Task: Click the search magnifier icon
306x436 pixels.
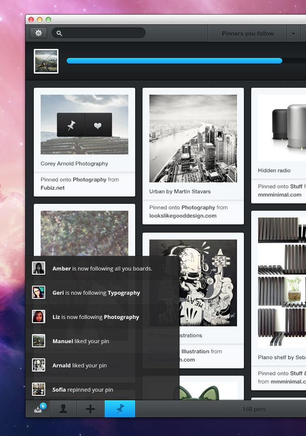Action: pos(59,33)
